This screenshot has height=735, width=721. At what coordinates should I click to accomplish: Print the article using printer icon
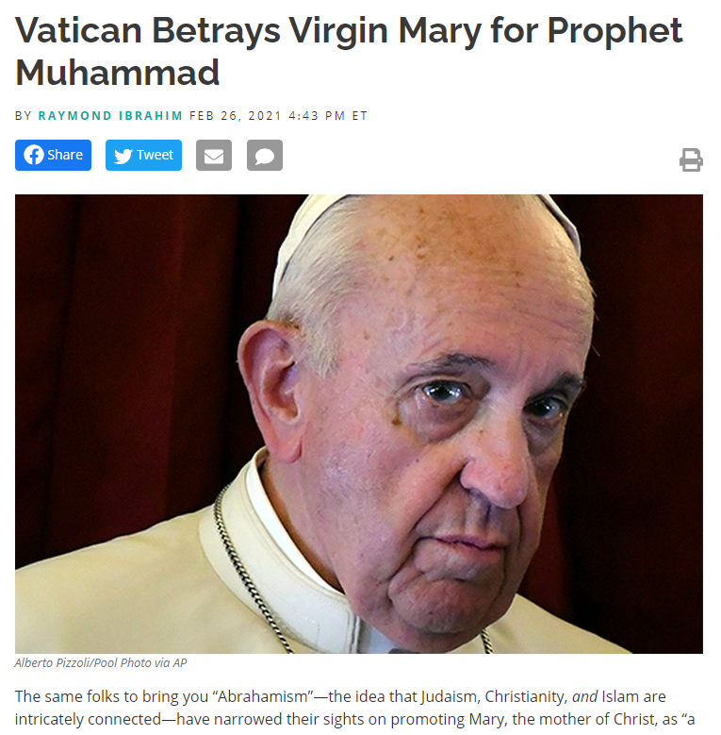tap(691, 159)
